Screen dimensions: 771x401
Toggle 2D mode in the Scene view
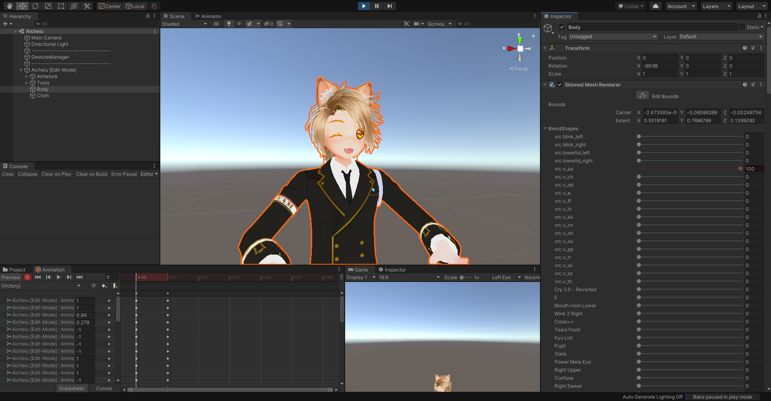click(x=216, y=24)
